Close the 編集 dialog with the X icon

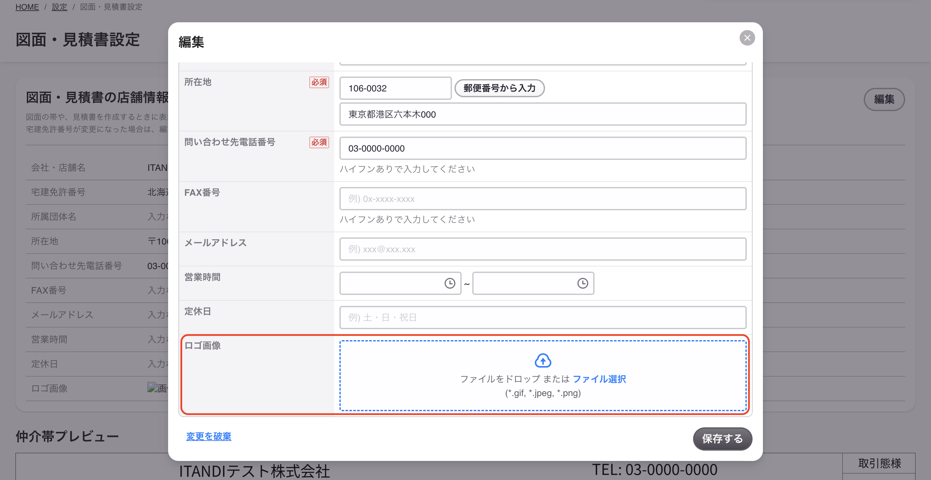(x=747, y=38)
